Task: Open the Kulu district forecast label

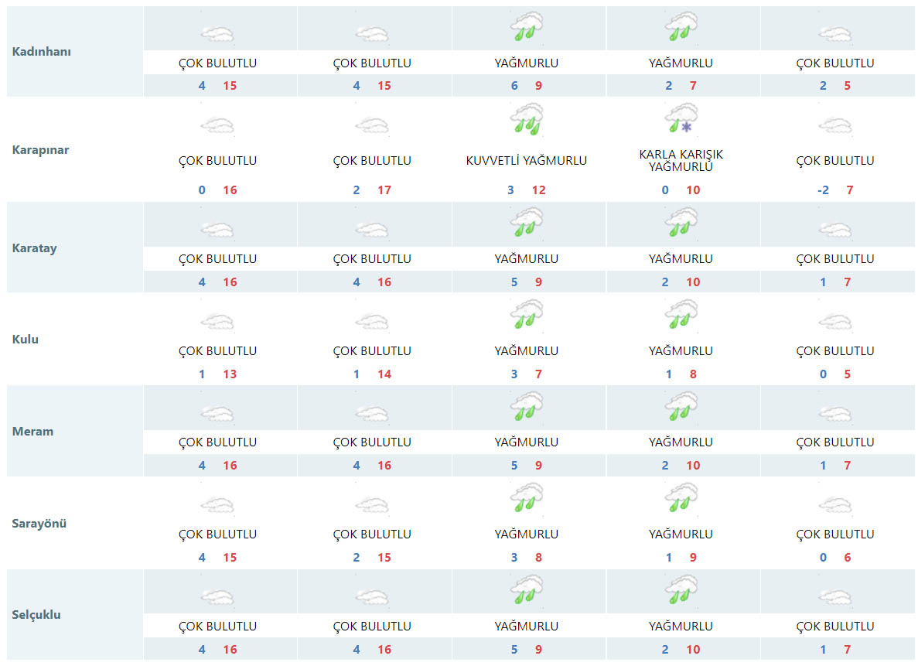Action: (x=26, y=339)
